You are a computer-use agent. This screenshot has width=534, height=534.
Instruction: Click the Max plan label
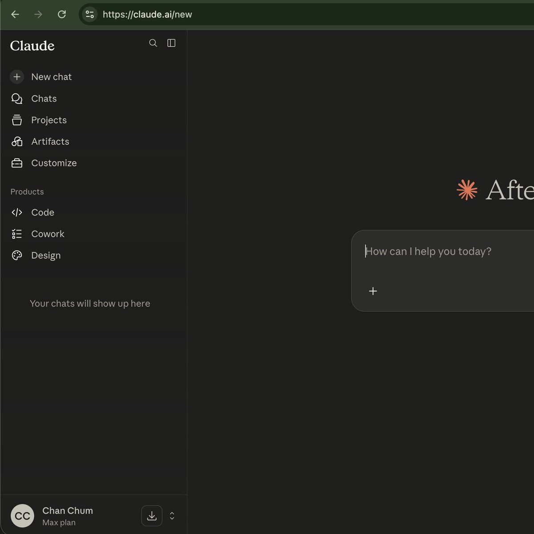click(x=59, y=522)
